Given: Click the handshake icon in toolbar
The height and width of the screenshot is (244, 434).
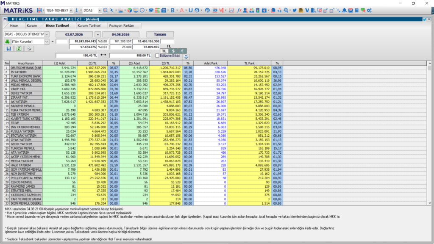Looking at the screenshot, I should pyautogui.click(x=151, y=10).
